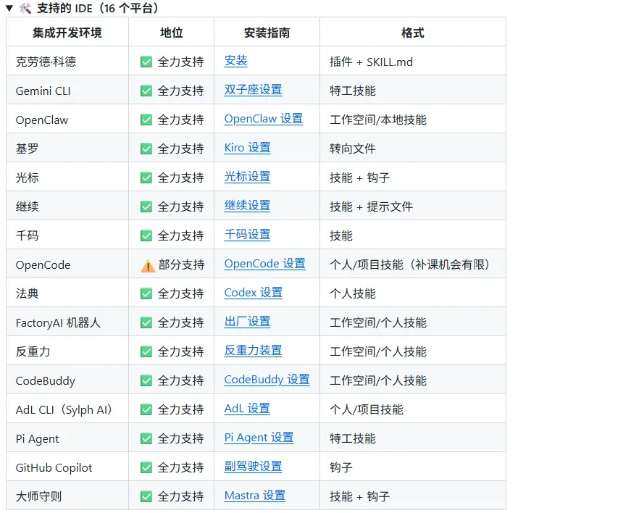Click the green check icon in 反重力 row

(146, 351)
